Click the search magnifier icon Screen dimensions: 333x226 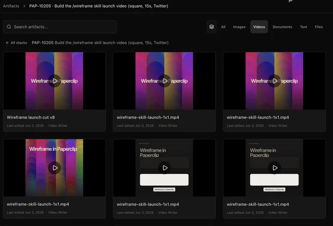tap(9, 27)
